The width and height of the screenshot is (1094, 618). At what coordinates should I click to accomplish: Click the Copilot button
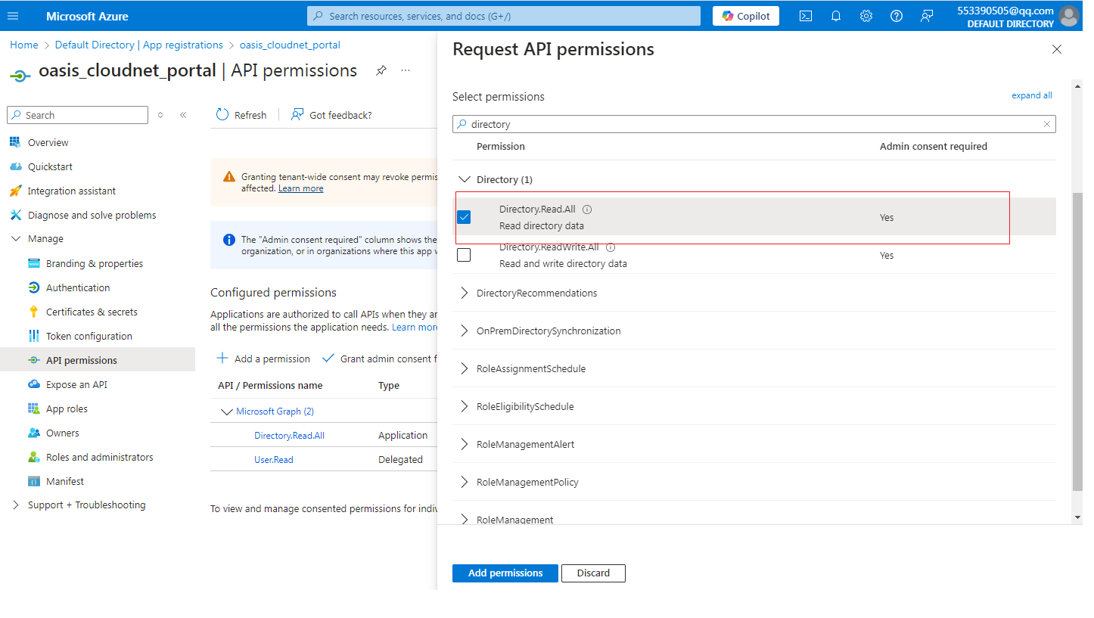tap(746, 16)
